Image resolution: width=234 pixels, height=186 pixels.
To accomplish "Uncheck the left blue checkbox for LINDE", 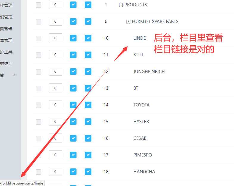I will point(73,38).
